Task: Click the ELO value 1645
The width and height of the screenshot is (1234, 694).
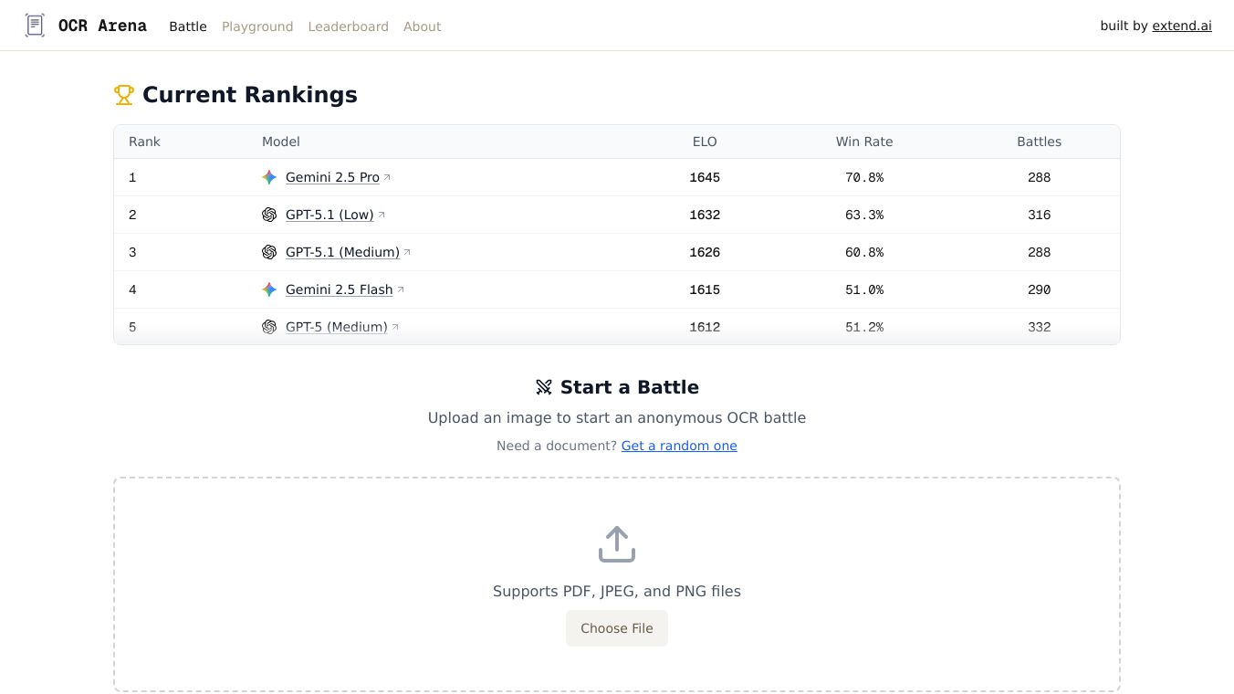Action: (x=705, y=177)
